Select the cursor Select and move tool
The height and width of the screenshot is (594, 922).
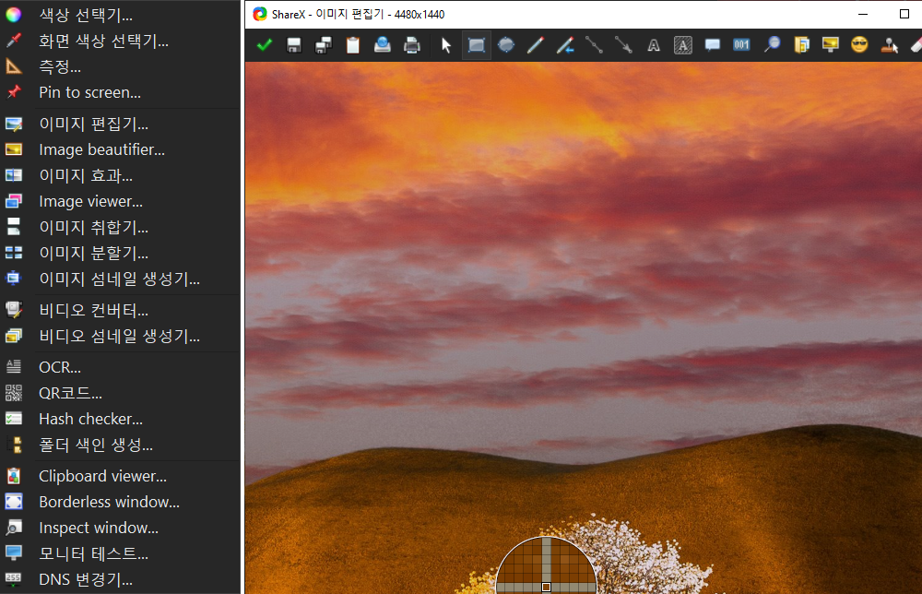(x=446, y=44)
